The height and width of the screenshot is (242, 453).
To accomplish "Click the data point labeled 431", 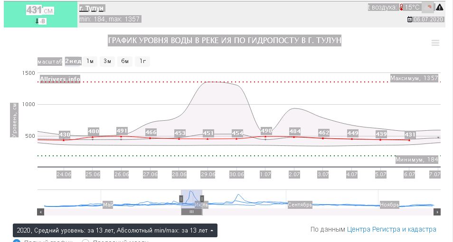I will pyautogui.click(x=409, y=140).
